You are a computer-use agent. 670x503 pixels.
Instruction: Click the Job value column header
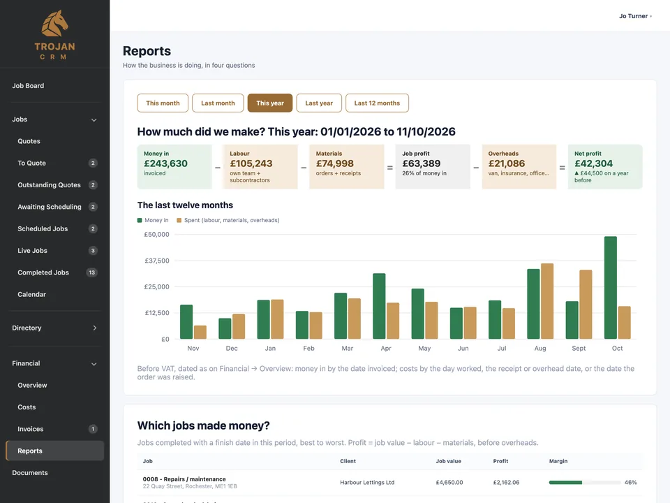pos(448,461)
